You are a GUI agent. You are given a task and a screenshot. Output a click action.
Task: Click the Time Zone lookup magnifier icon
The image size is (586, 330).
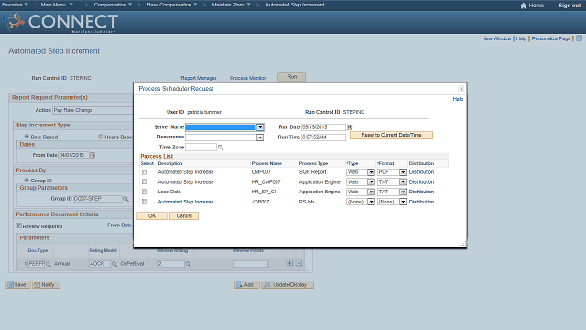[x=221, y=148]
